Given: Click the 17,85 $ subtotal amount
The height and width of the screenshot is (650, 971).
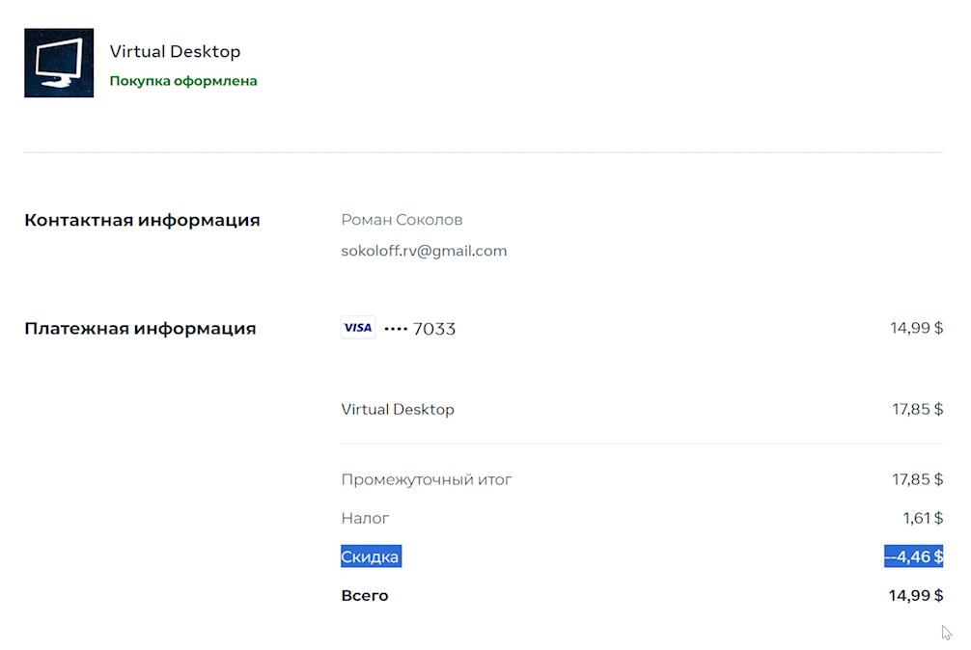Looking at the screenshot, I should click(x=917, y=479).
